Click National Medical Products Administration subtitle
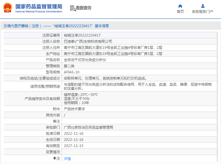 click(39, 11)
